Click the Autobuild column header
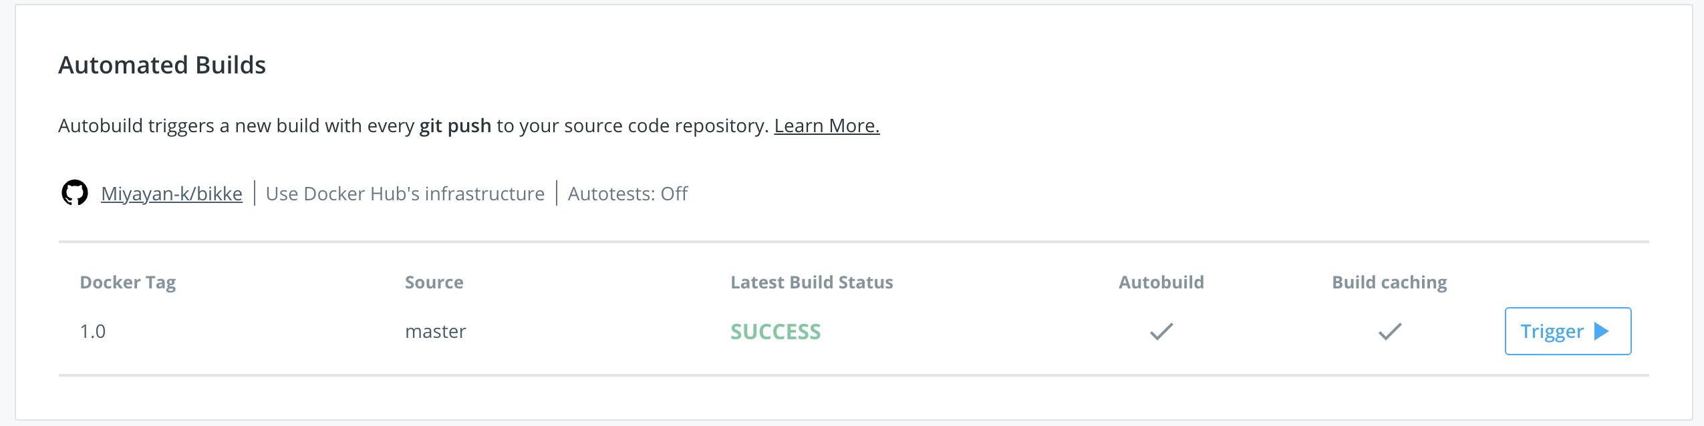Image resolution: width=1704 pixels, height=426 pixels. pyautogui.click(x=1161, y=282)
